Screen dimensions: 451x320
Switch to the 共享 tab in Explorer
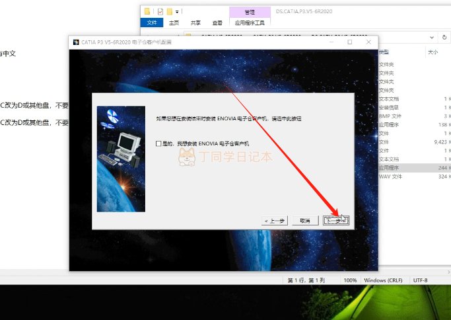pos(195,22)
